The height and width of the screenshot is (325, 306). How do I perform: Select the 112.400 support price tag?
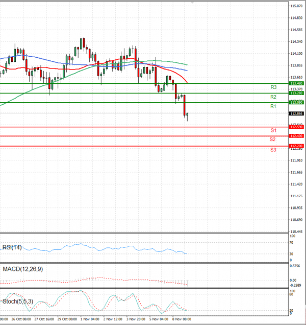tap(296, 136)
